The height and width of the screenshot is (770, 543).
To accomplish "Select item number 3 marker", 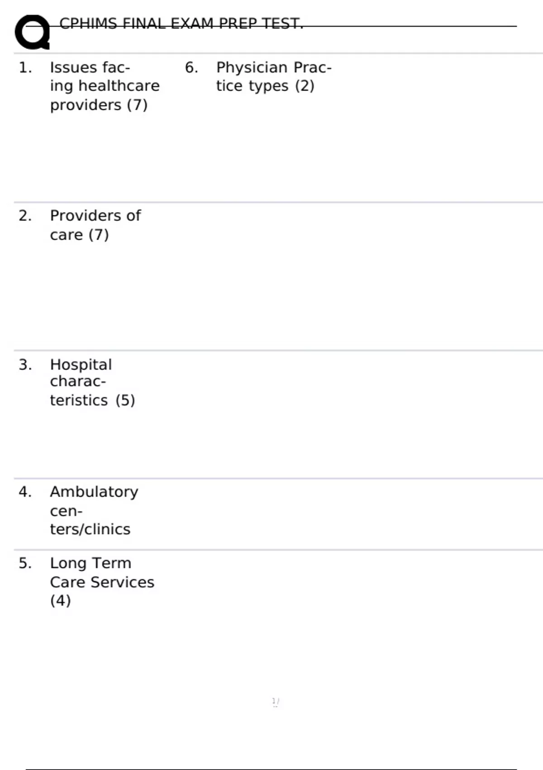I will click(x=25, y=365).
